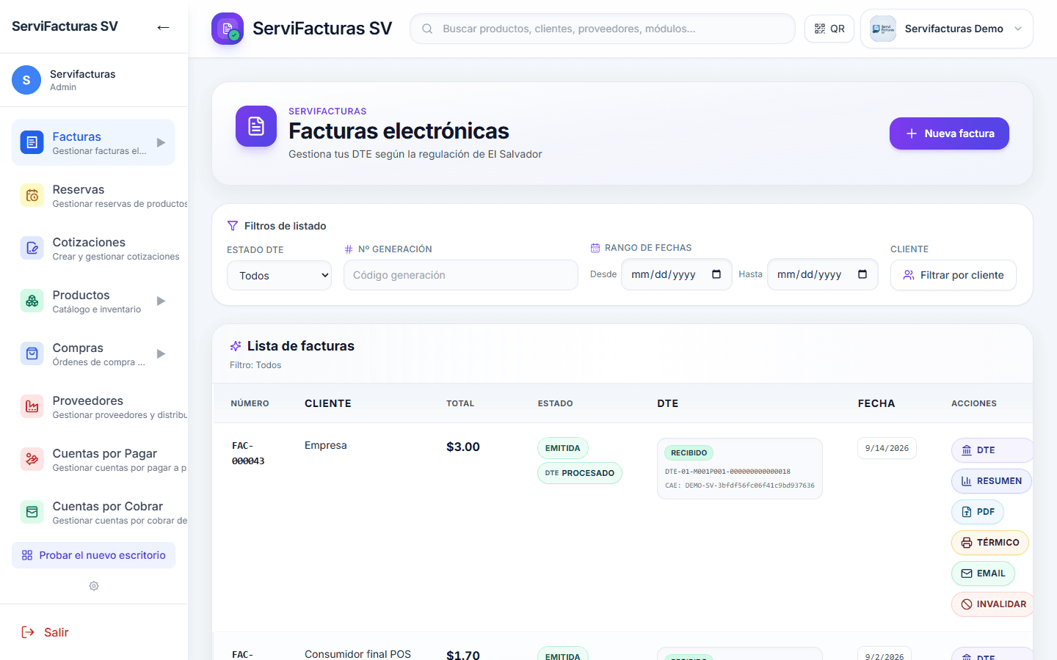
Task: Click the Facturas sidebar icon
Action: click(32, 142)
